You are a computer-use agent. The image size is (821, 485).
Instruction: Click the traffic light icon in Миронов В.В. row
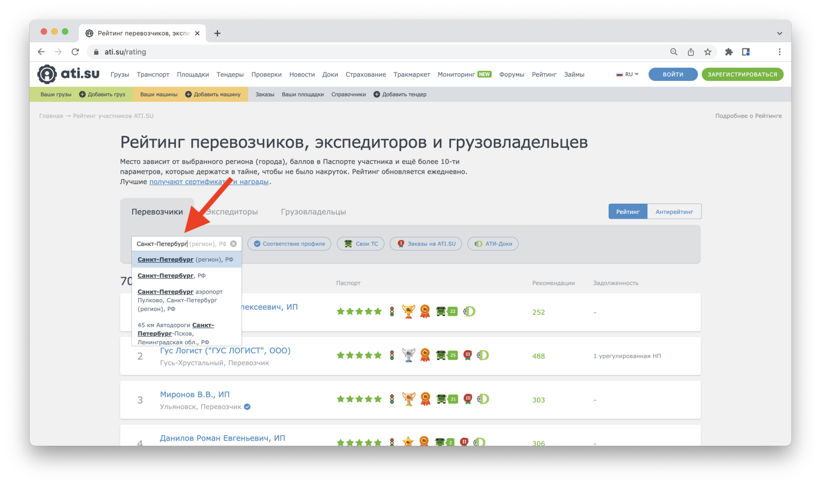coord(392,399)
